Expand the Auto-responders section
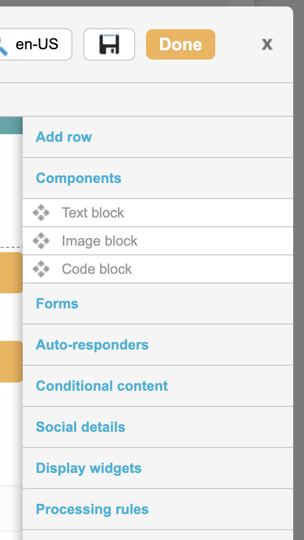The height and width of the screenshot is (540, 304). click(158, 345)
